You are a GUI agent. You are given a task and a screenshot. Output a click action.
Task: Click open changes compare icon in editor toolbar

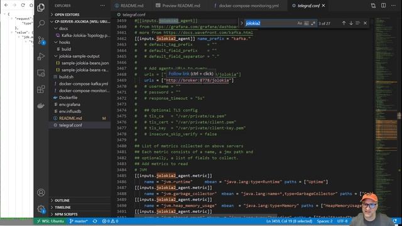click(373, 6)
